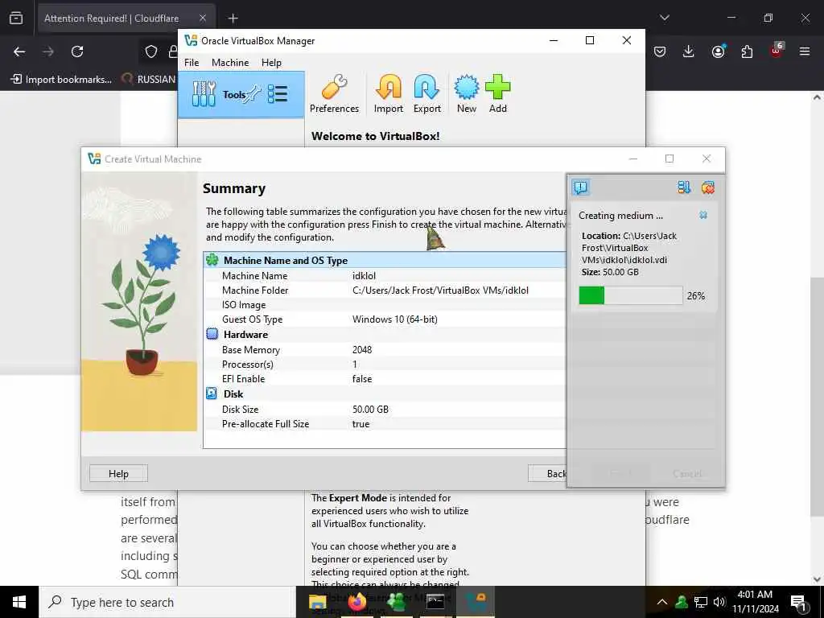This screenshot has height=618, width=824.
Task: Click the Machine Folder path value
Action: [440, 290]
